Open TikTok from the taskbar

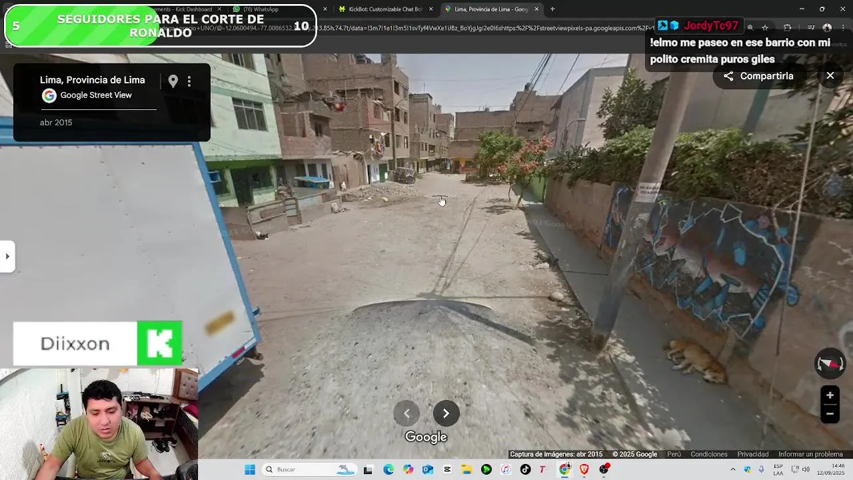click(525, 470)
